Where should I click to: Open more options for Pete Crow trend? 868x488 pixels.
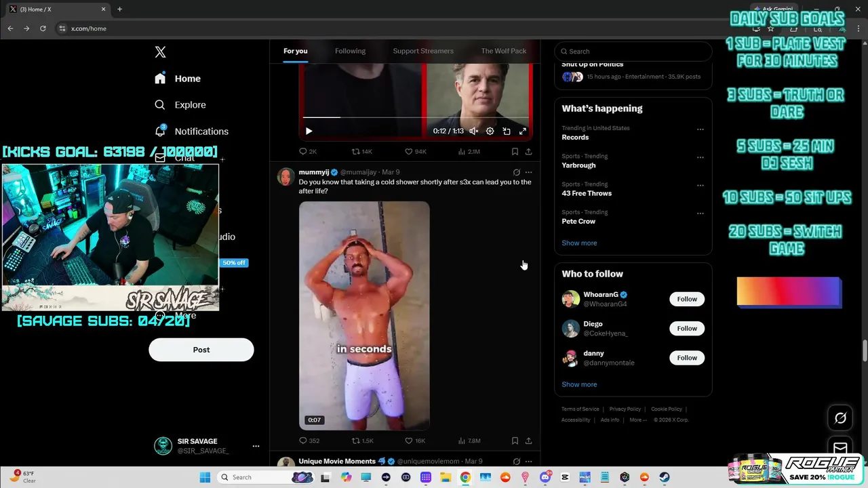coord(701,213)
